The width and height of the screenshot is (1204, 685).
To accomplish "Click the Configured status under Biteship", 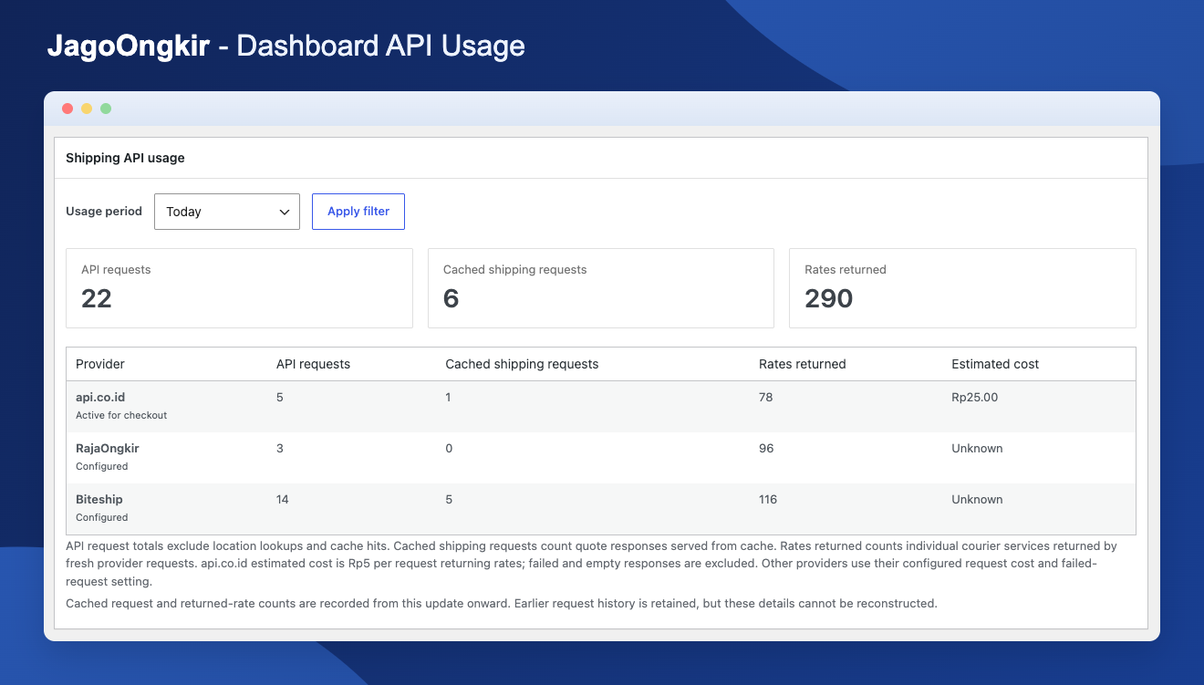I will [102, 517].
